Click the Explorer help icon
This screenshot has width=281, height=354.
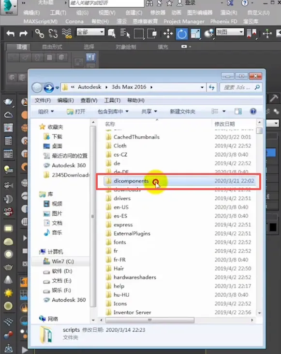click(253, 112)
